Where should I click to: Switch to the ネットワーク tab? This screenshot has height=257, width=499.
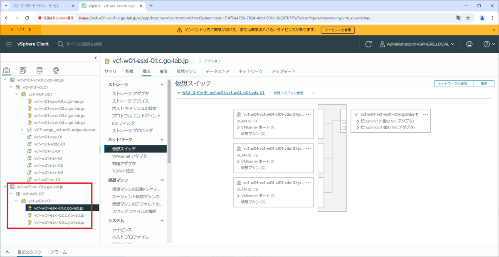click(251, 72)
